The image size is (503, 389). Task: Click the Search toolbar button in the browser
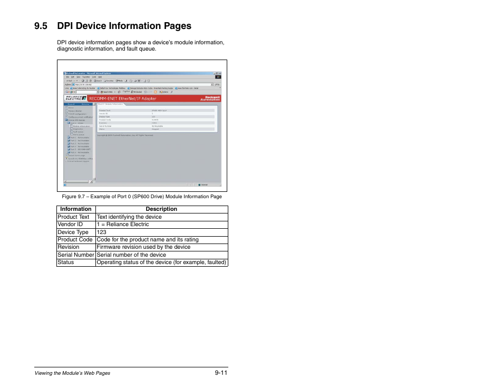pos(98,81)
